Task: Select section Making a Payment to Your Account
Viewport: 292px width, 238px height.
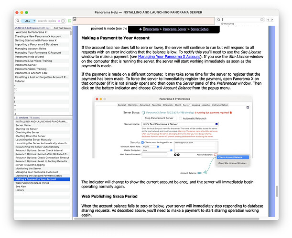Action: [x=42, y=179]
